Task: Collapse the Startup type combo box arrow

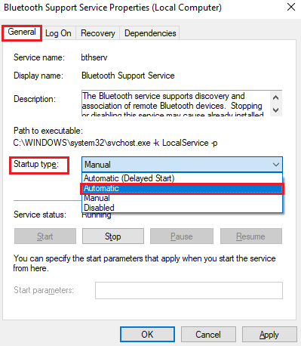Action: [276, 165]
